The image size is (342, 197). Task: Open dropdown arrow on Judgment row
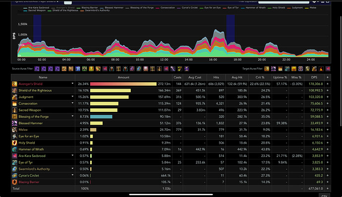tap(72, 97)
